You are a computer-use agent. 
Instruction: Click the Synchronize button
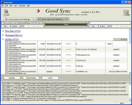(x=31, y=78)
